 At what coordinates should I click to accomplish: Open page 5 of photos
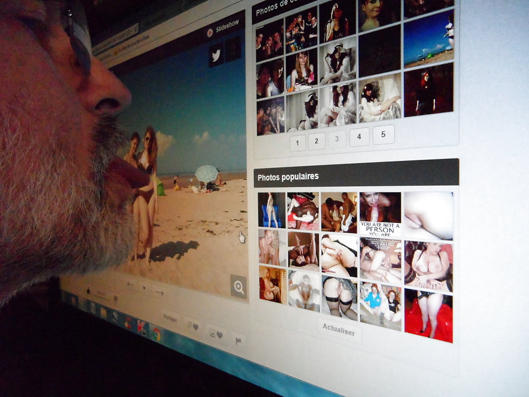point(383,134)
